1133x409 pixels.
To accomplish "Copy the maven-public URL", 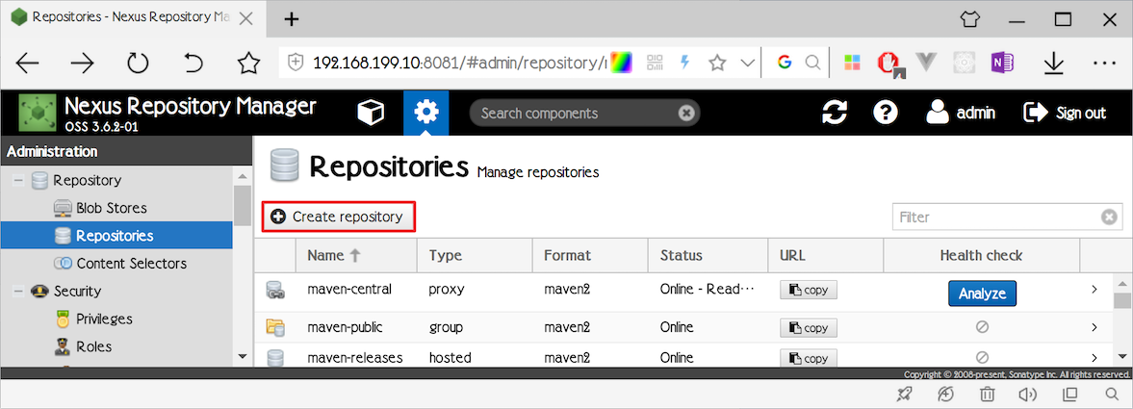I will [809, 327].
